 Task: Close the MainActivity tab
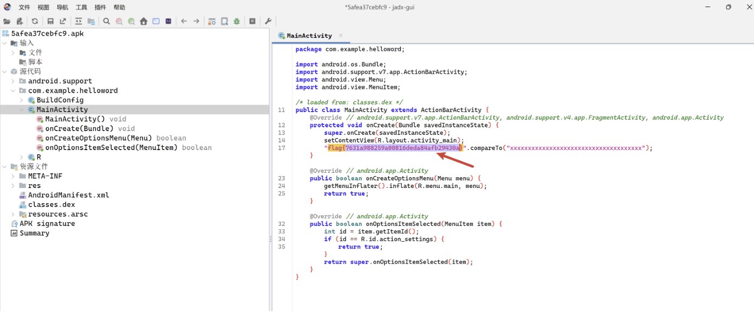[341, 36]
